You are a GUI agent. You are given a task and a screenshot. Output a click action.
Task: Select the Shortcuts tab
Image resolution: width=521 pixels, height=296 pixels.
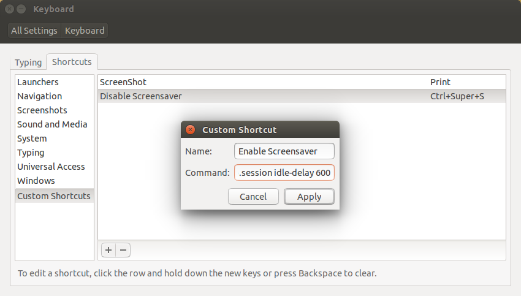click(x=72, y=62)
